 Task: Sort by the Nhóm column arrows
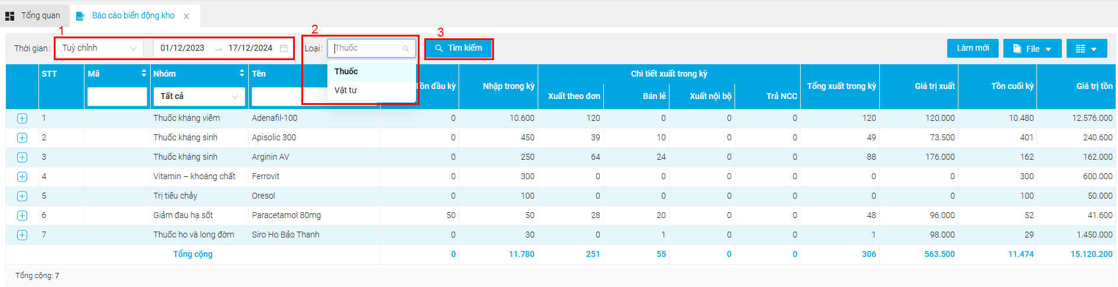(x=242, y=73)
